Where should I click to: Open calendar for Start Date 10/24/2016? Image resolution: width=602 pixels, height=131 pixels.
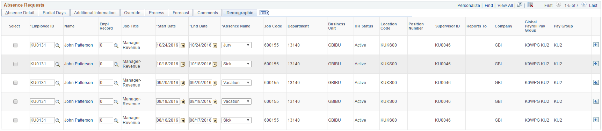[182, 46]
